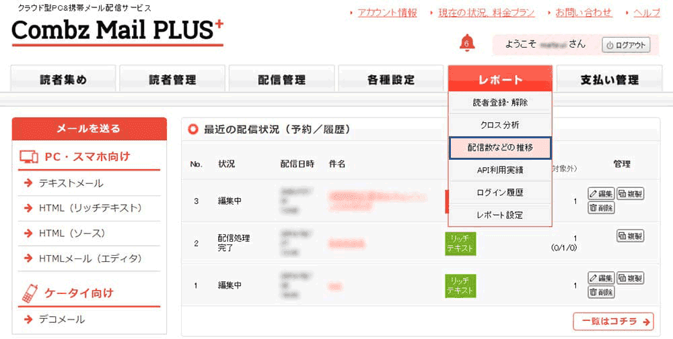This screenshot has height=339, width=673.
Task: Click the No. column header
Action: 196,164
